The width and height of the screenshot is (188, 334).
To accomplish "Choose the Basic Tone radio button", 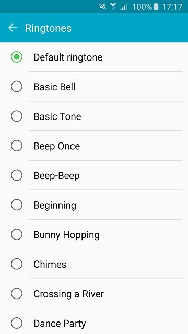I will pos(17,116).
